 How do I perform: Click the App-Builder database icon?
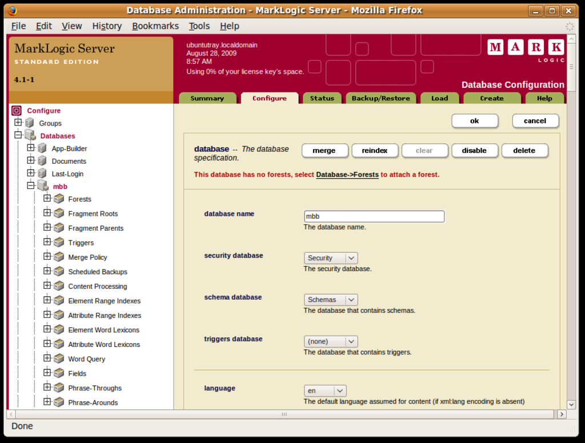coord(42,148)
